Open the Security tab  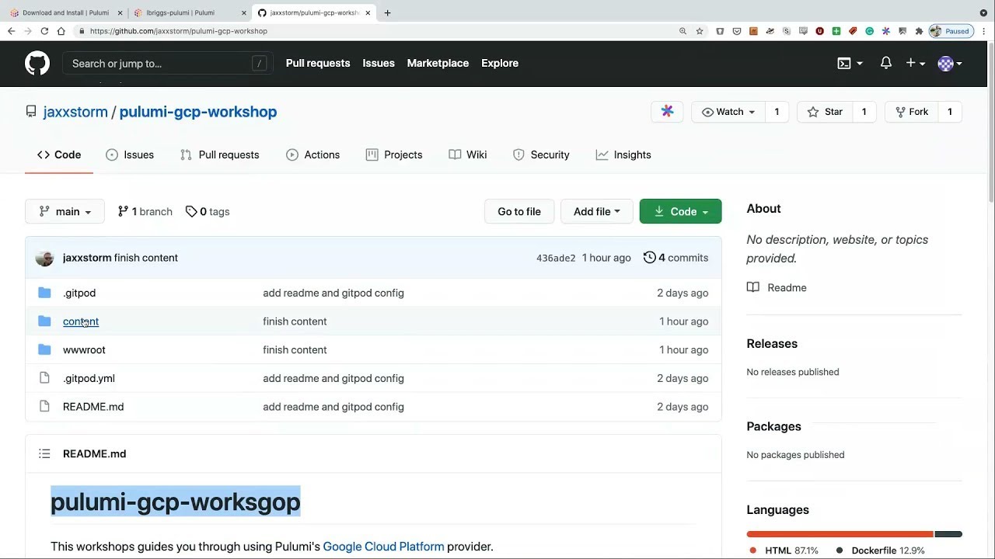point(541,155)
